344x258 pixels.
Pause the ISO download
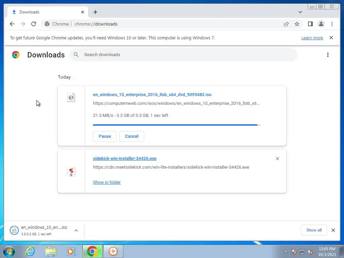coord(105,136)
